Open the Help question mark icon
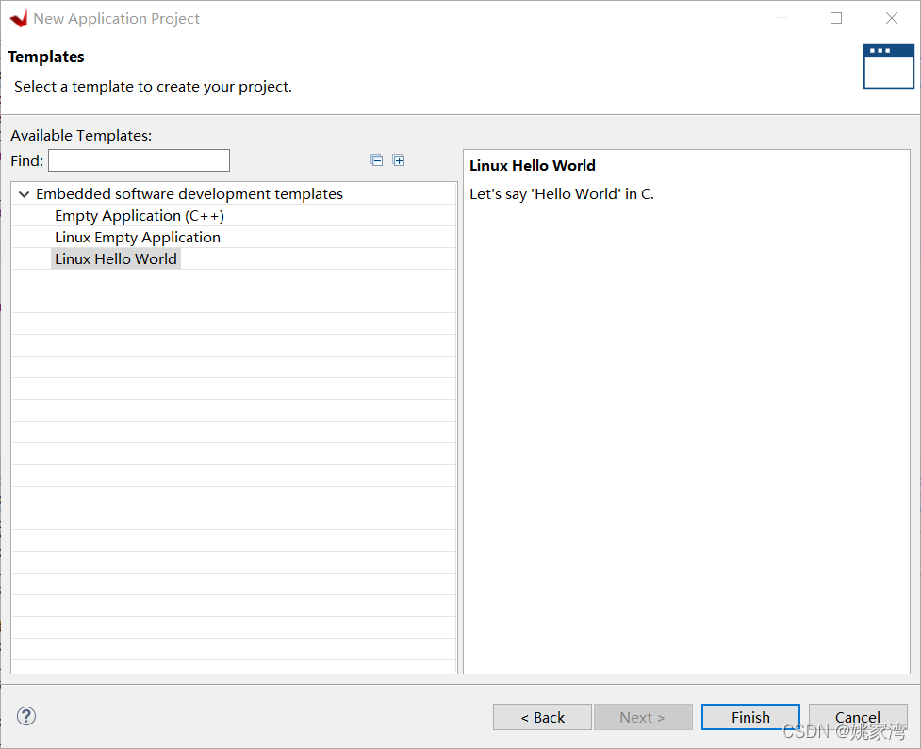This screenshot has width=921, height=749. click(26, 716)
